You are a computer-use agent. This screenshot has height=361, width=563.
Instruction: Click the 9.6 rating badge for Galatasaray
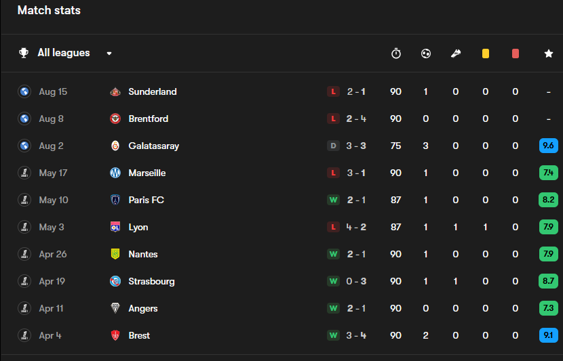[549, 146]
